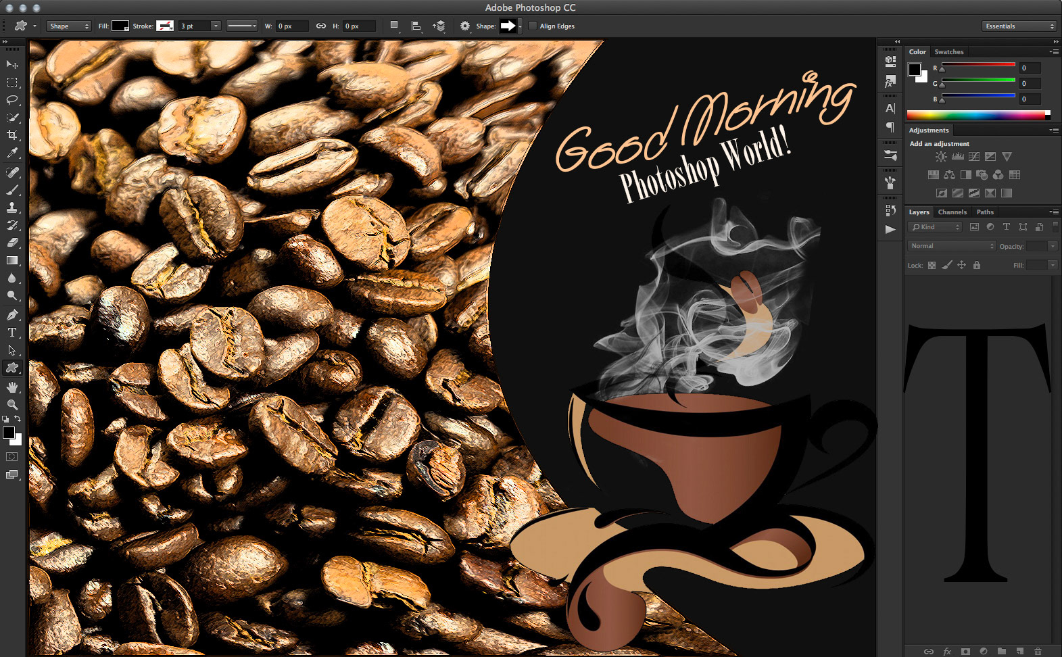This screenshot has width=1062, height=657.
Task: Select the Horizontal Type tool
Action: (x=11, y=333)
